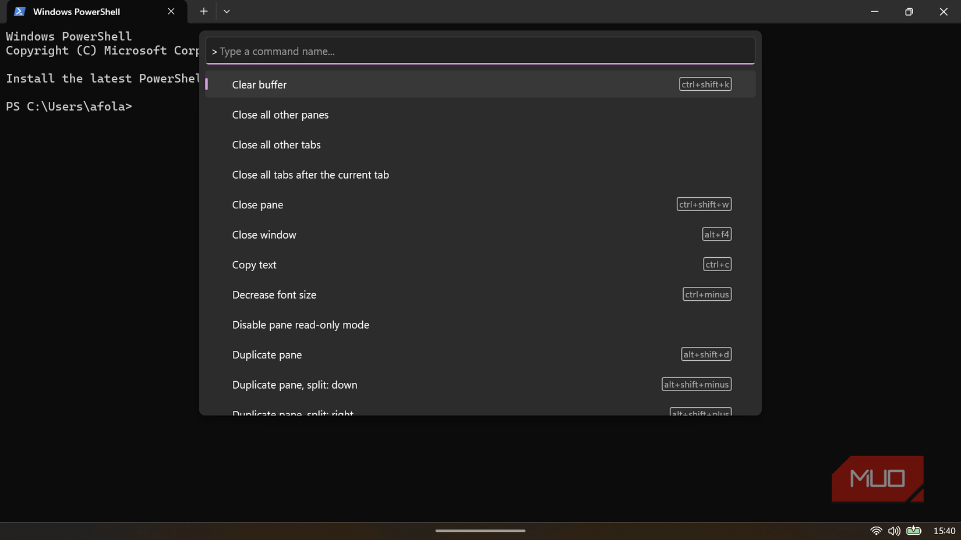Screen dimensions: 961x540
Task: Close the Windows PowerShell tab
Action: click(x=171, y=12)
